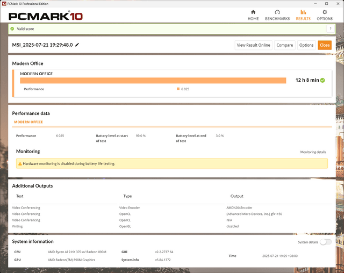
Task: Click the CPU value AMD Ryzen AI 9 HX 370
Action: [77, 252]
